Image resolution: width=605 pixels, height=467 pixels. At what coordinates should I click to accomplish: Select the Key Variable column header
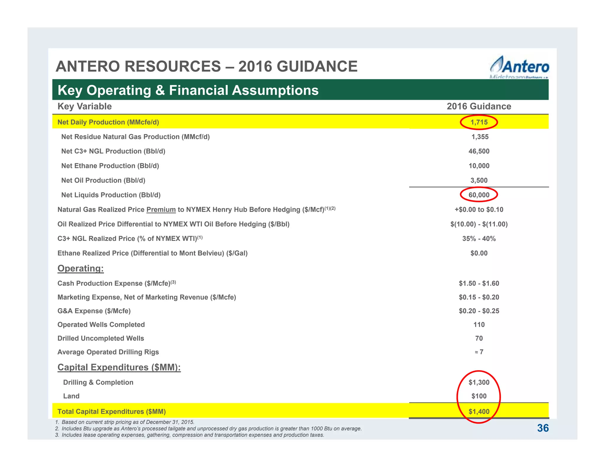click(x=84, y=106)
